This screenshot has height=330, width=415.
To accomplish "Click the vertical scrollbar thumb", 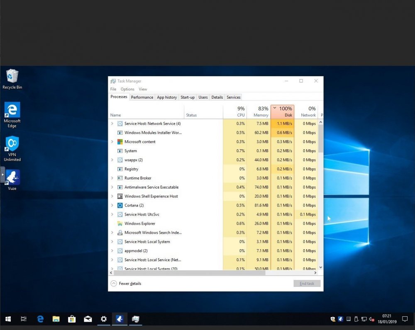I will click(x=320, y=138).
